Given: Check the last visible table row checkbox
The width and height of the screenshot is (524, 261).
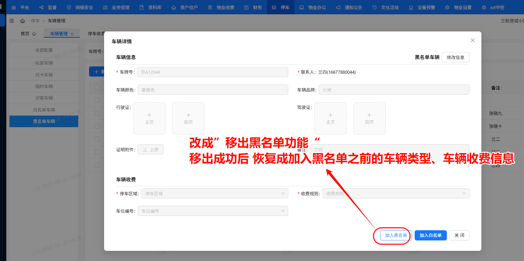Looking at the screenshot, I should tap(97, 165).
